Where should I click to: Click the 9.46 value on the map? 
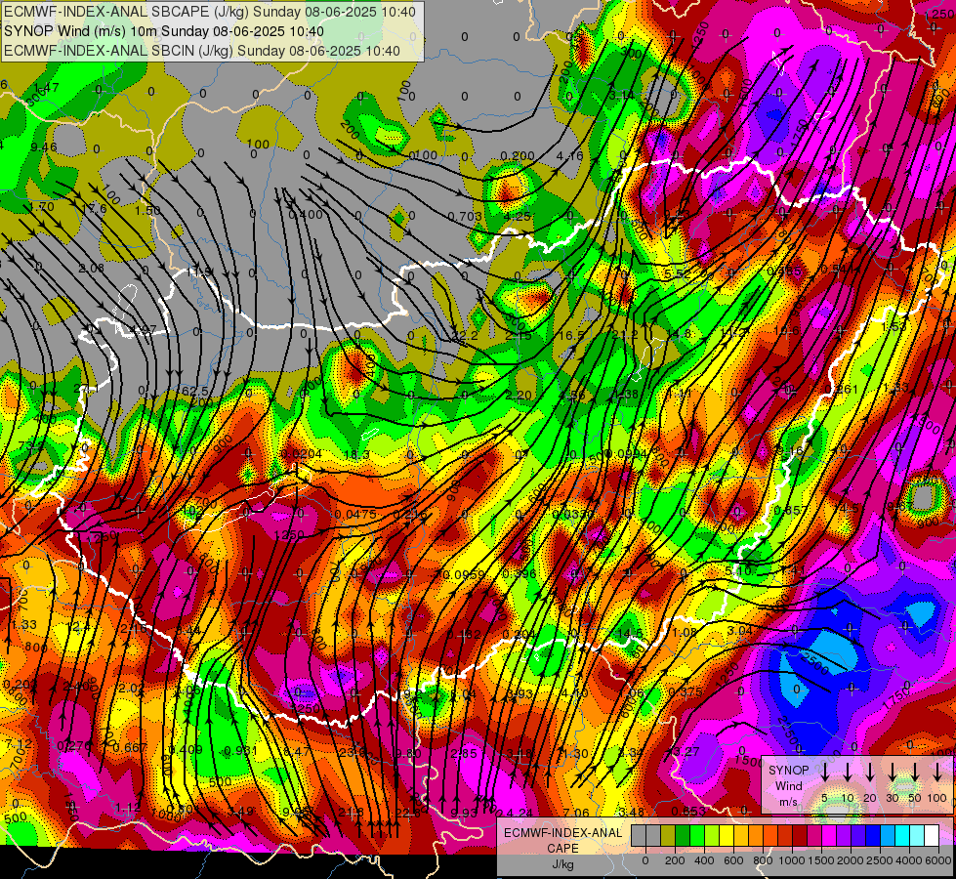pos(44,147)
